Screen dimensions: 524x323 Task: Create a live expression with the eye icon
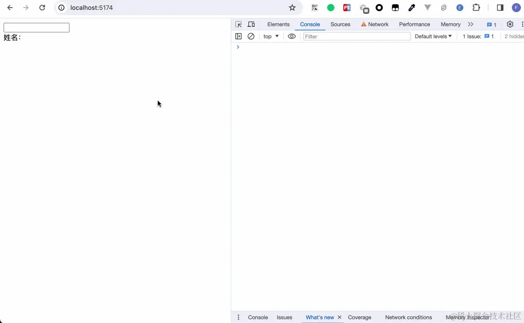[x=292, y=36]
